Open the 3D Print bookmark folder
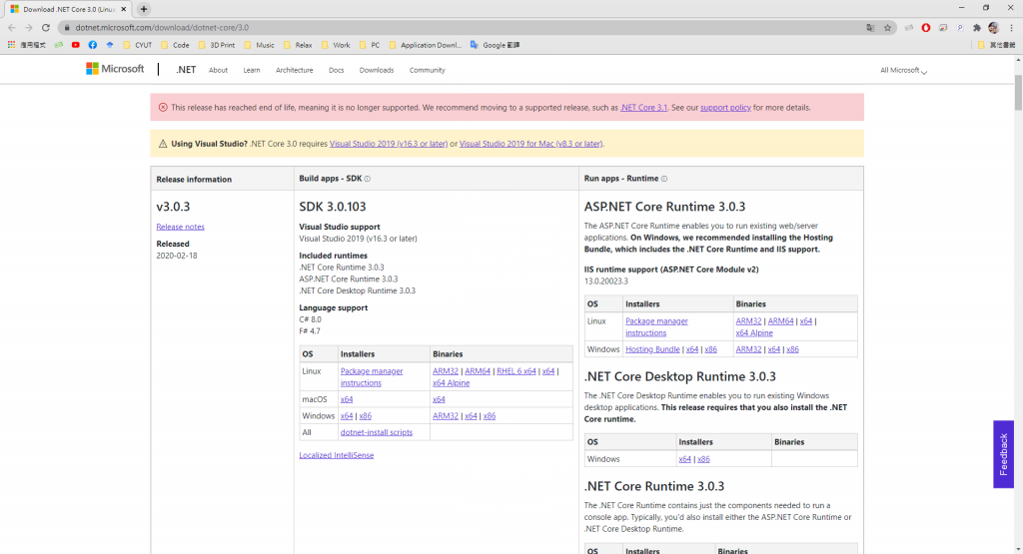 pyautogui.click(x=216, y=45)
